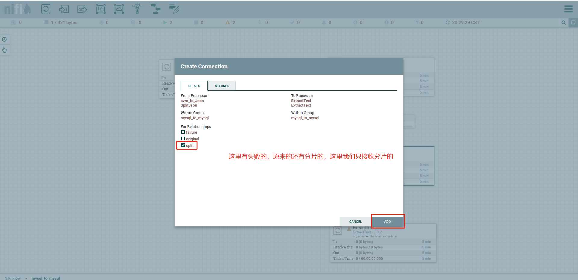Click the disabled components icon in status bar
Viewport: 578px width, 280px height.
(x=259, y=22)
